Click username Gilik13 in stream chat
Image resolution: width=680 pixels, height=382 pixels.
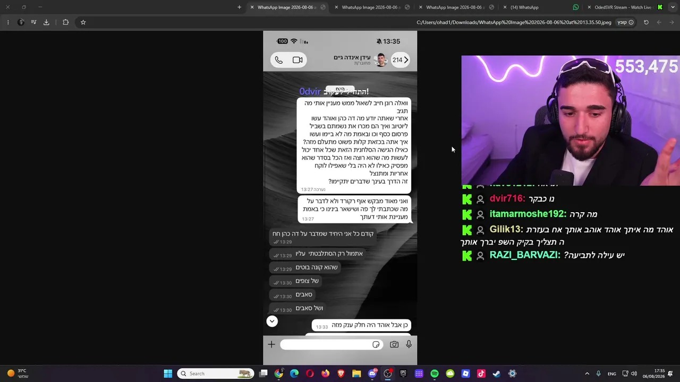(x=506, y=230)
